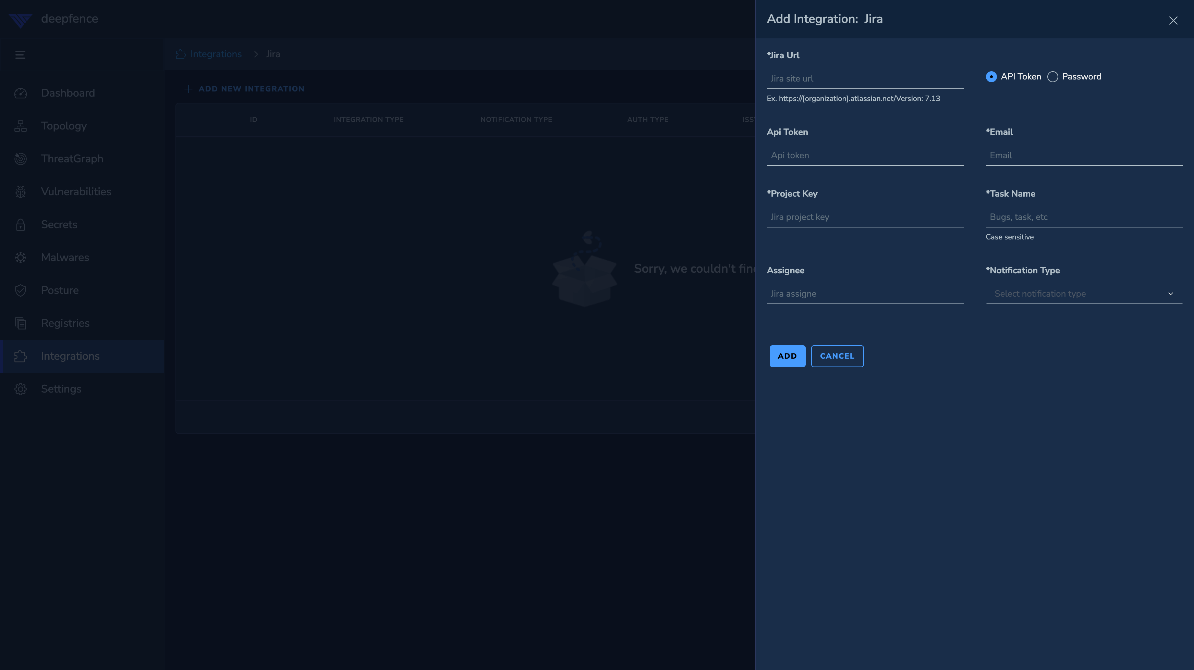Click the *Project Key label
Image resolution: width=1194 pixels, height=670 pixels.
(x=792, y=194)
